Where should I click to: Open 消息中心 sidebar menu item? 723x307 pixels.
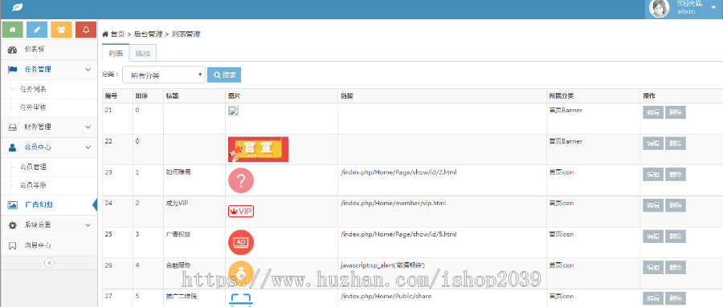point(49,245)
